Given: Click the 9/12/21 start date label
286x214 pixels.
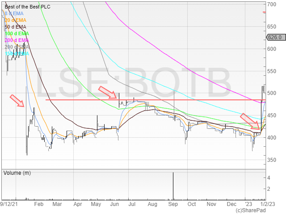Looking at the screenshot, I should [x=9, y=204].
